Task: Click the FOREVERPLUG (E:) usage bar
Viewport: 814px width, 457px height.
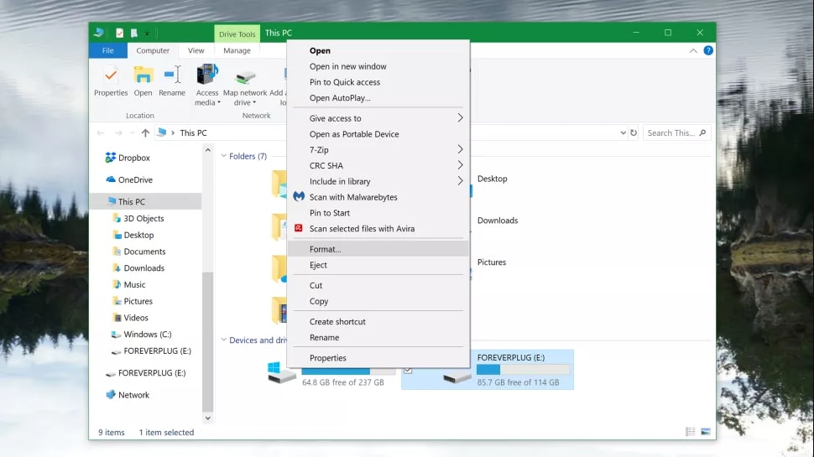Action: 524,369
